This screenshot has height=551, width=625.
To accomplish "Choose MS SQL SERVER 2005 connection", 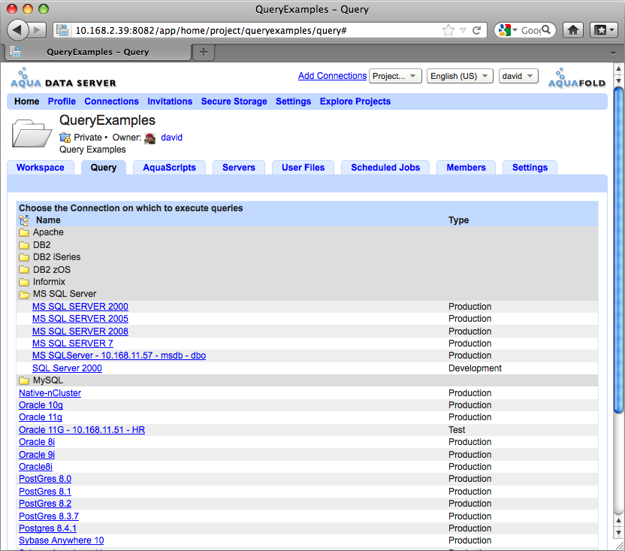I will (80, 319).
